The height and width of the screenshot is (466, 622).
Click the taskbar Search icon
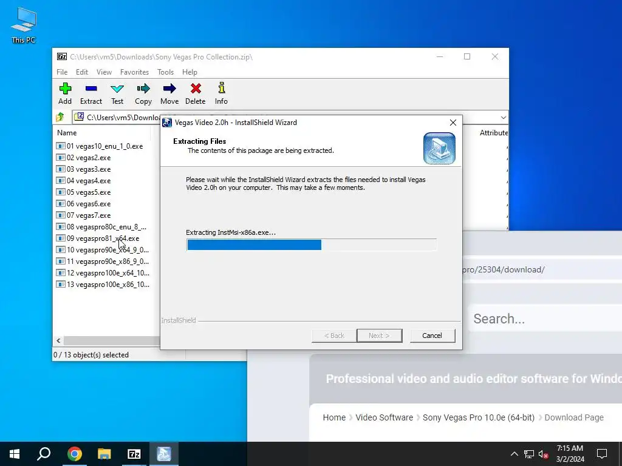(x=44, y=454)
